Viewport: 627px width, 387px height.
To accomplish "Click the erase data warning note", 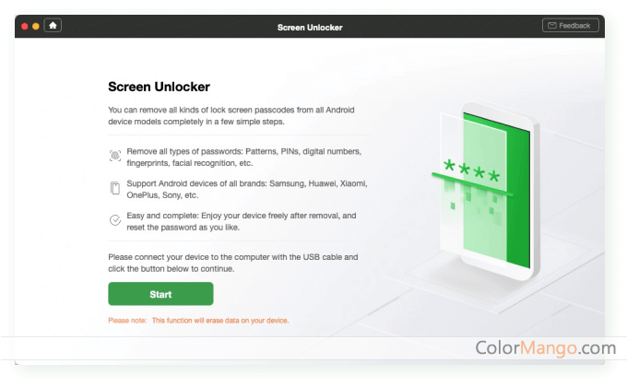I will coord(198,321).
